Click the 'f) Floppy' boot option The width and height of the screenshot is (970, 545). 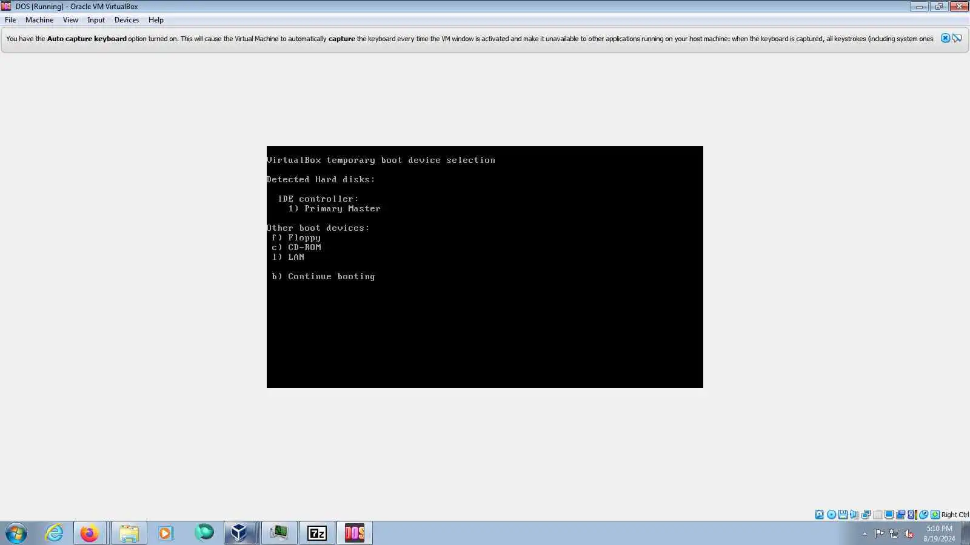(296, 237)
